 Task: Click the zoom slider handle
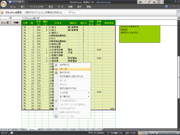(167, 133)
